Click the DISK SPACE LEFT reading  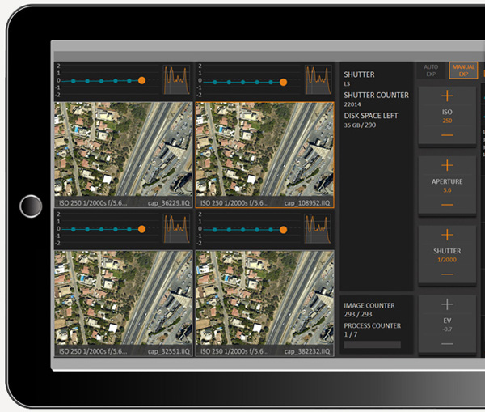(360, 125)
